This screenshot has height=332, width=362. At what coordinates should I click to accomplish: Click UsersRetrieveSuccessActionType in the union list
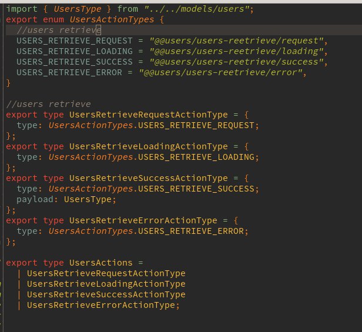[x=106, y=294]
